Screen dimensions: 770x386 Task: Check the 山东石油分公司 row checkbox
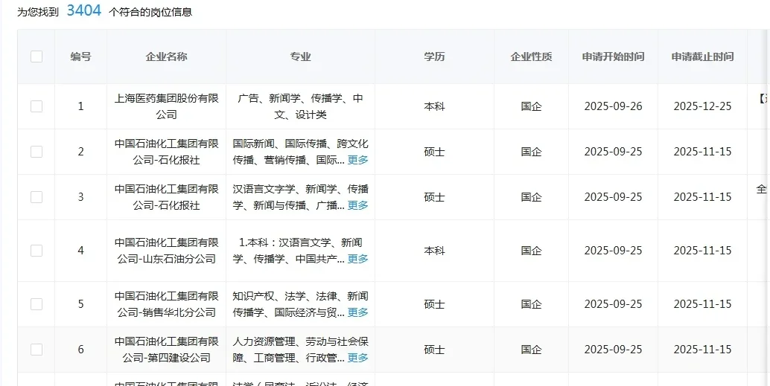coord(36,251)
